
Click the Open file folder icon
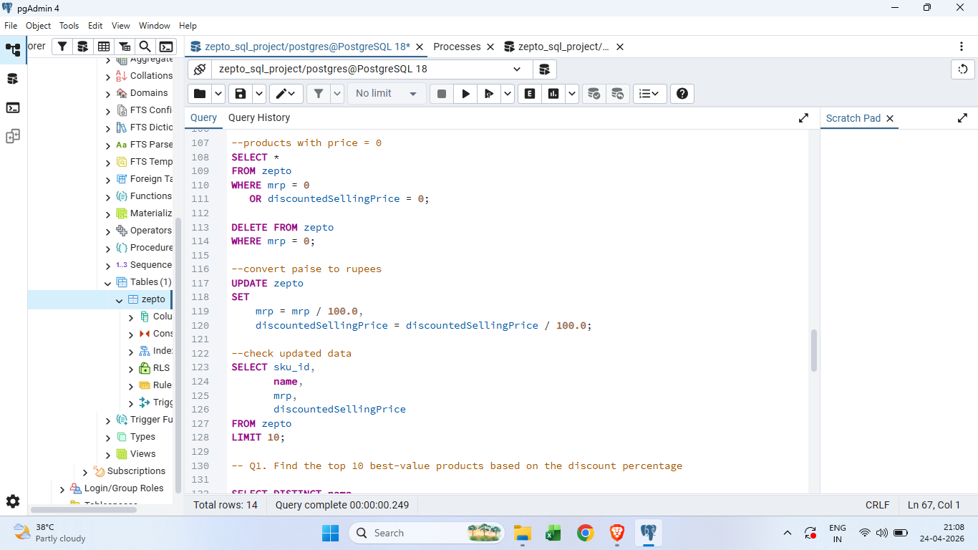(x=200, y=94)
